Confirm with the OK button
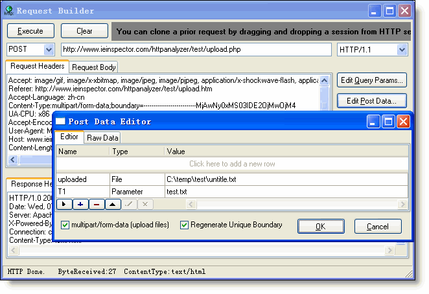The image size is (429, 294). 321,227
